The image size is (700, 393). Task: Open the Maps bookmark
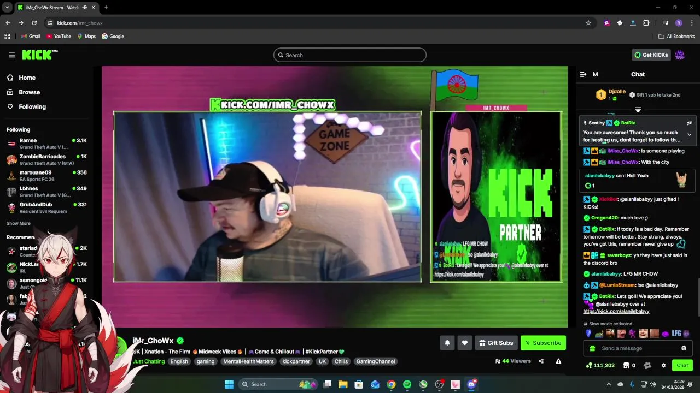point(86,36)
